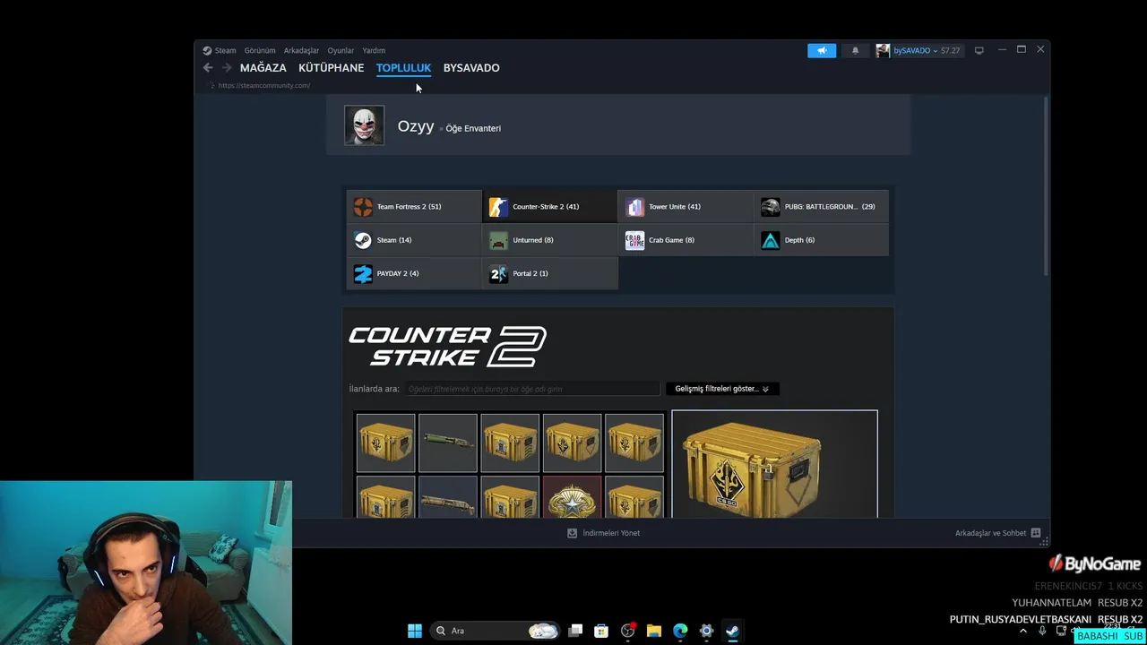Click the steamcommunity.com URL text
The image size is (1147, 645).
[x=264, y=85]
